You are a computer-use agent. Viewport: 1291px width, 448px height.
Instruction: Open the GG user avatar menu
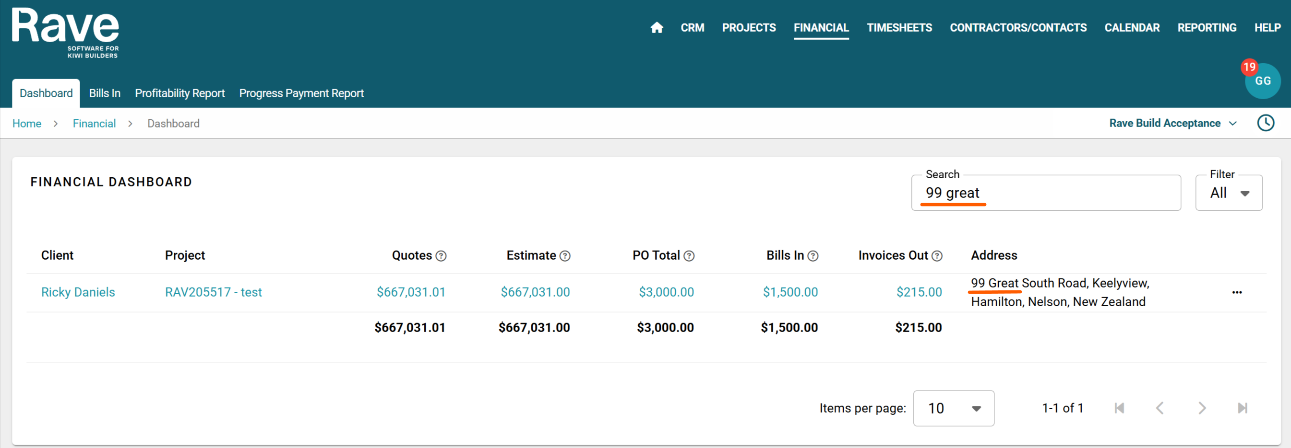coord(1262,81)
